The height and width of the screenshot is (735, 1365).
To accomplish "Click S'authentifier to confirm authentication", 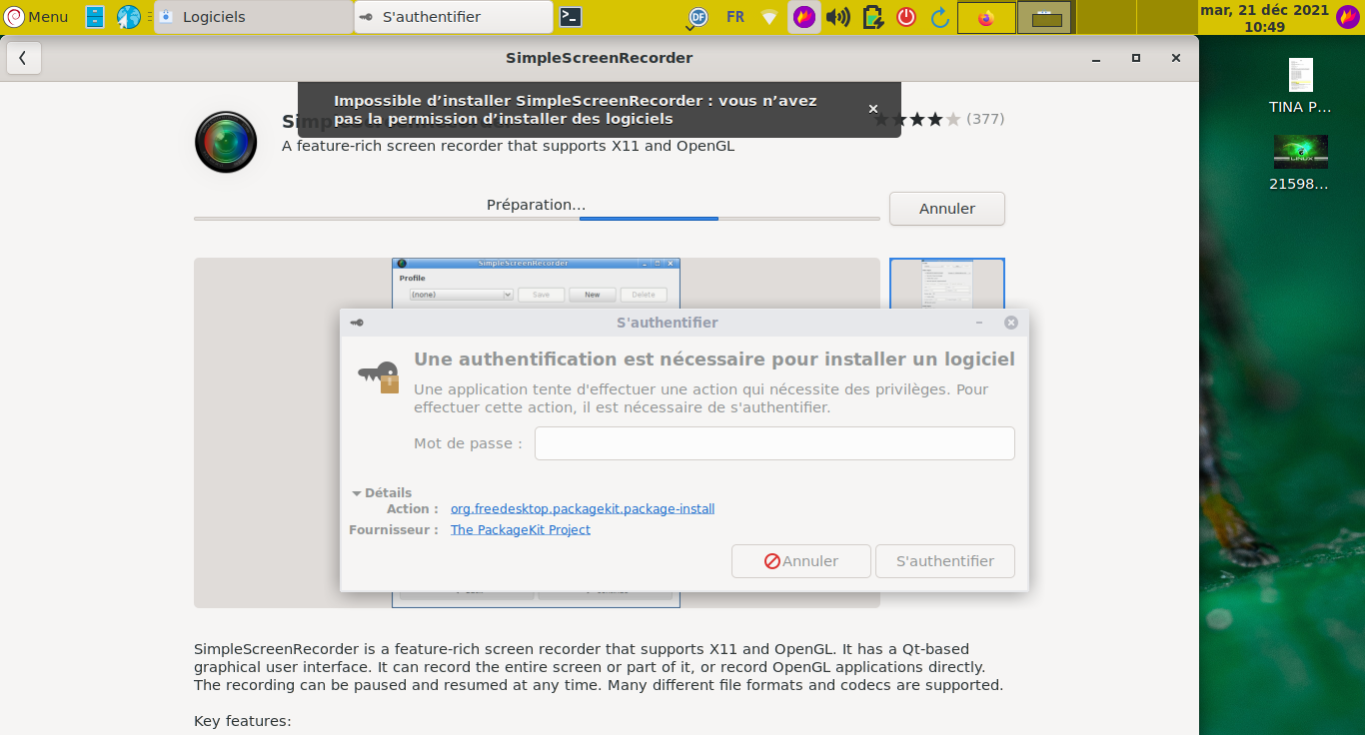I will (x=943, y=560).
